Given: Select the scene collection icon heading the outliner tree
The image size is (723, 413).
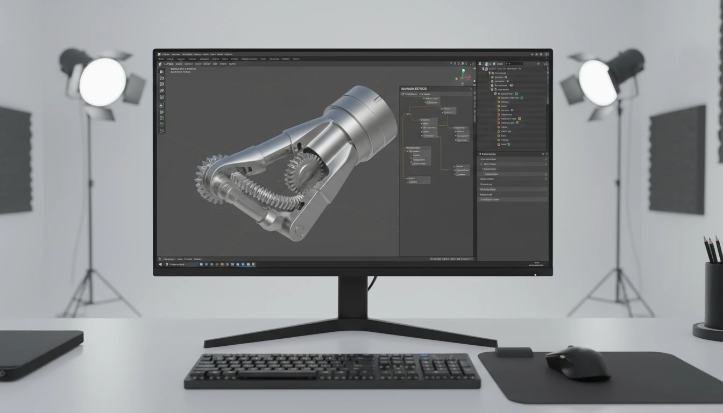Looking at the screenshot, I should [x=486, y=69].
